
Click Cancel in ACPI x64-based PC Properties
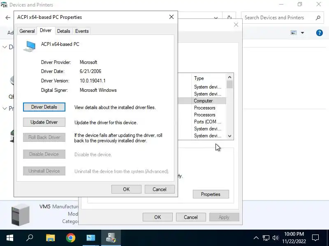click(160, 189)
